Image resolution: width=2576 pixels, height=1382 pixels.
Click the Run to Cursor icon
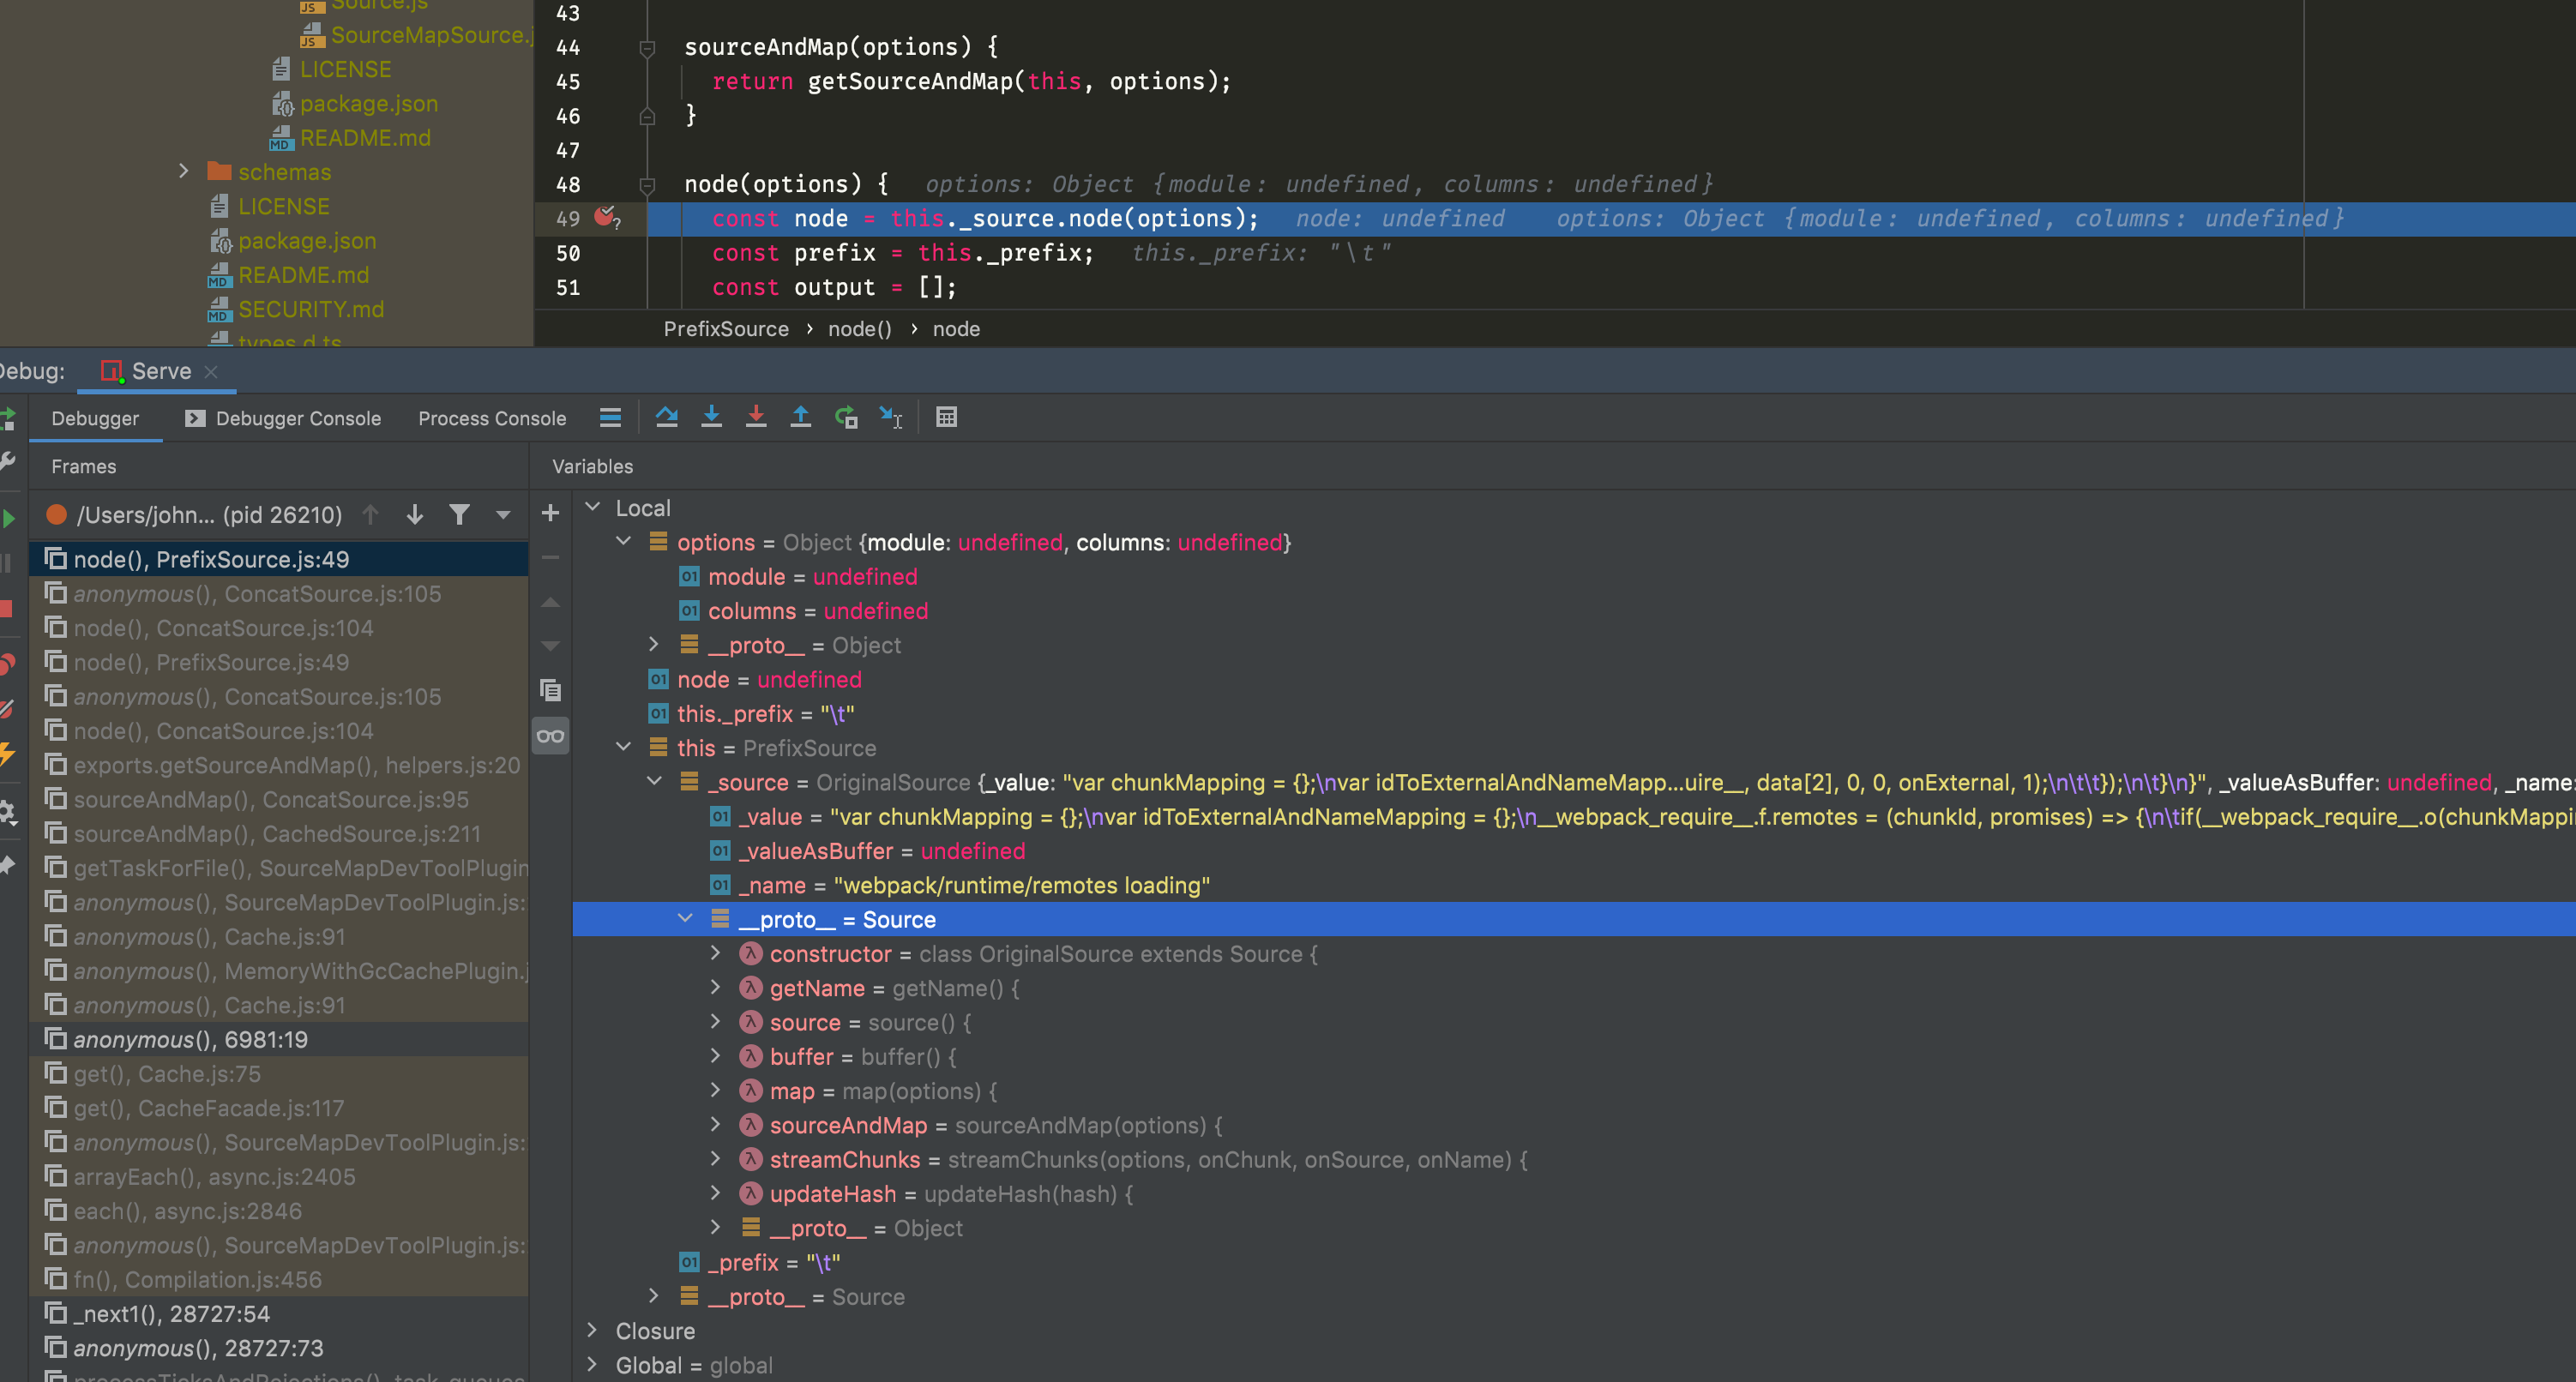pyautogui.click(x=890, y=417)
